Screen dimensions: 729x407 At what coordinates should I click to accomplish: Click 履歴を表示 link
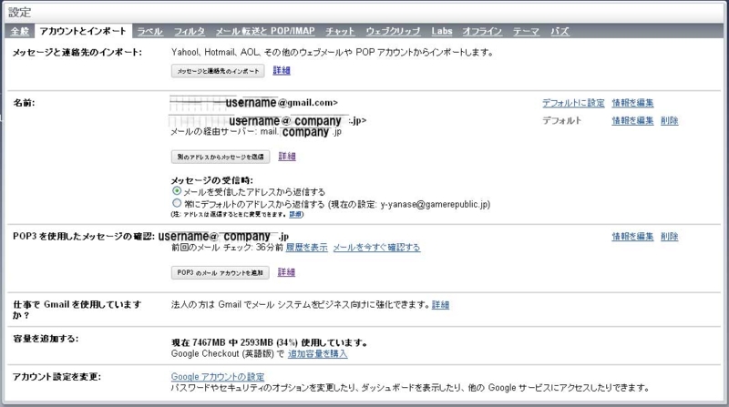[306, 247]
